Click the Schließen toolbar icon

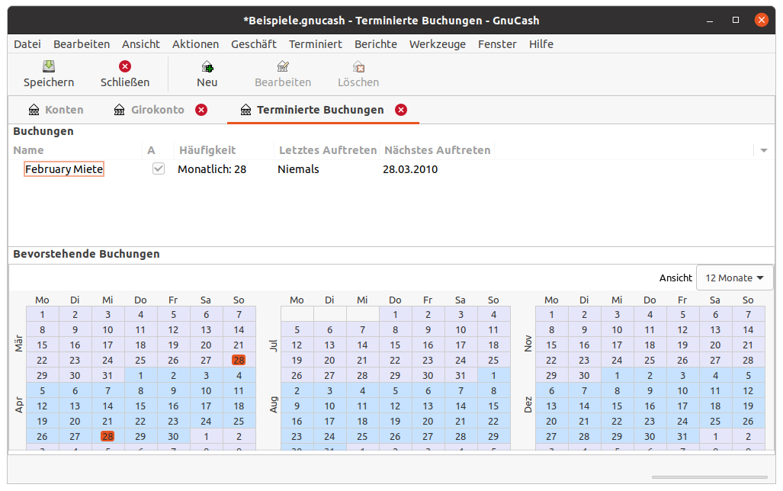[x=125, y=67]
